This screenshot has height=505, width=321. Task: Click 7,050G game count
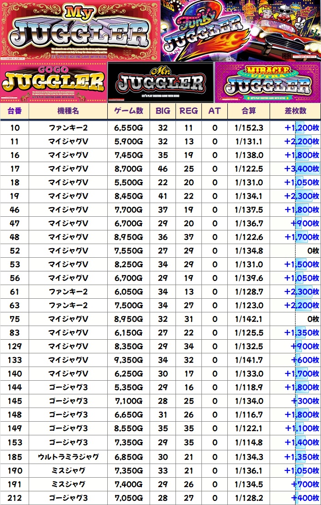click(x=129, y=498)
